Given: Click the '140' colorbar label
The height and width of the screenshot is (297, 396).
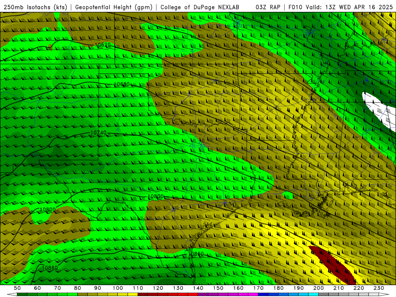Looking at the screenshot, I should pos(198,288).
